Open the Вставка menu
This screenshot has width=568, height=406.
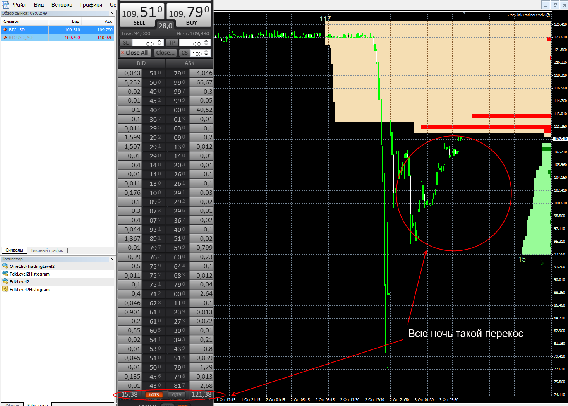click(x=62, y=5)
